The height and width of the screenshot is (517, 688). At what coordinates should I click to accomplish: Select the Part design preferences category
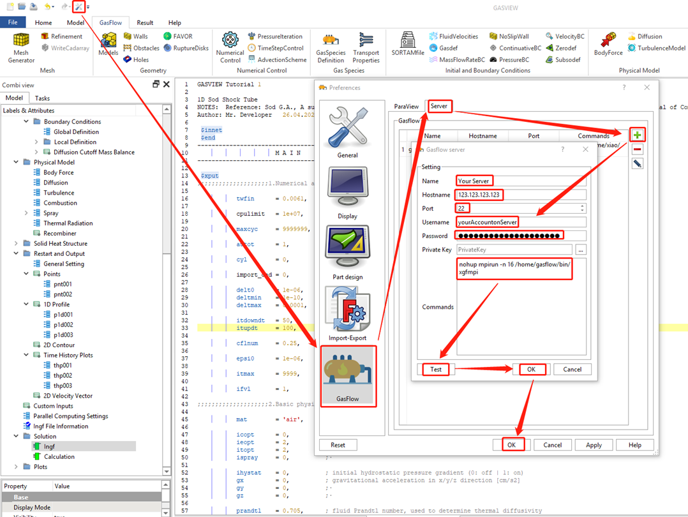347,253
